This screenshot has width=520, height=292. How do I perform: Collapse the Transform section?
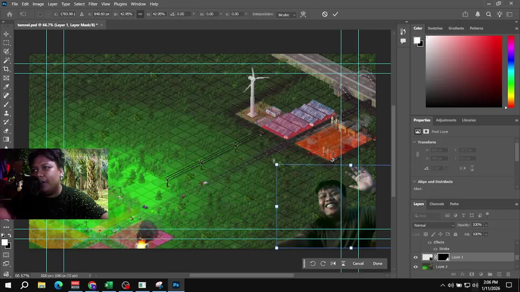coord(414,142)
